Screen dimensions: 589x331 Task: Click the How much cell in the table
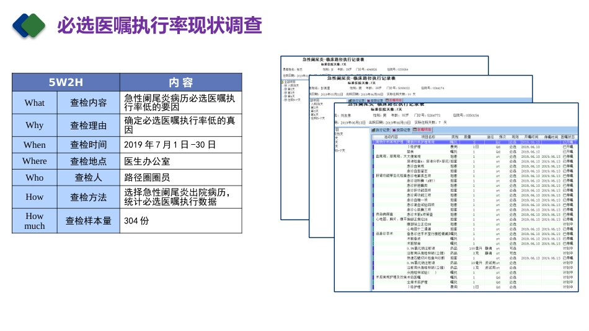tap(35, 221)
